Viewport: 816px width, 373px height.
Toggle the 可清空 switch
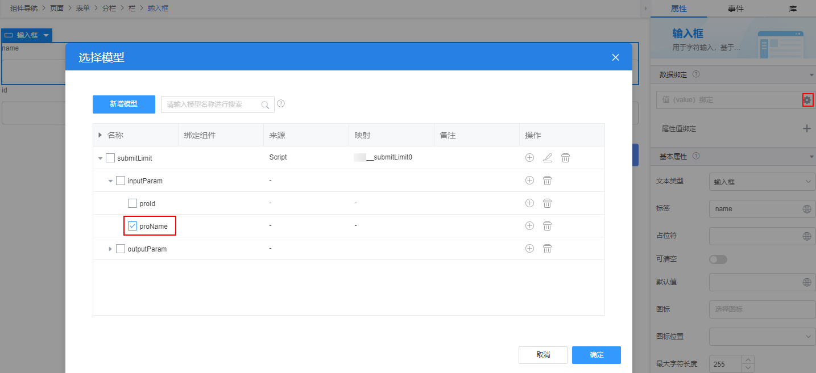pos(718,259)
